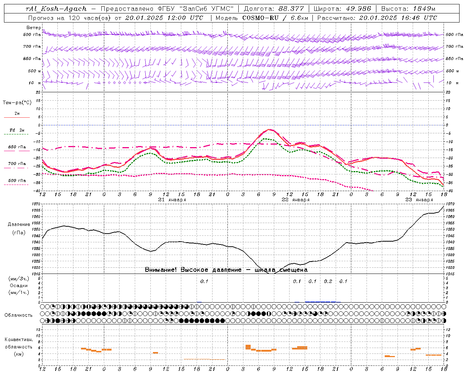Click the warning Внимание! Высокое давление — шкала смещена

pos(226,270)
